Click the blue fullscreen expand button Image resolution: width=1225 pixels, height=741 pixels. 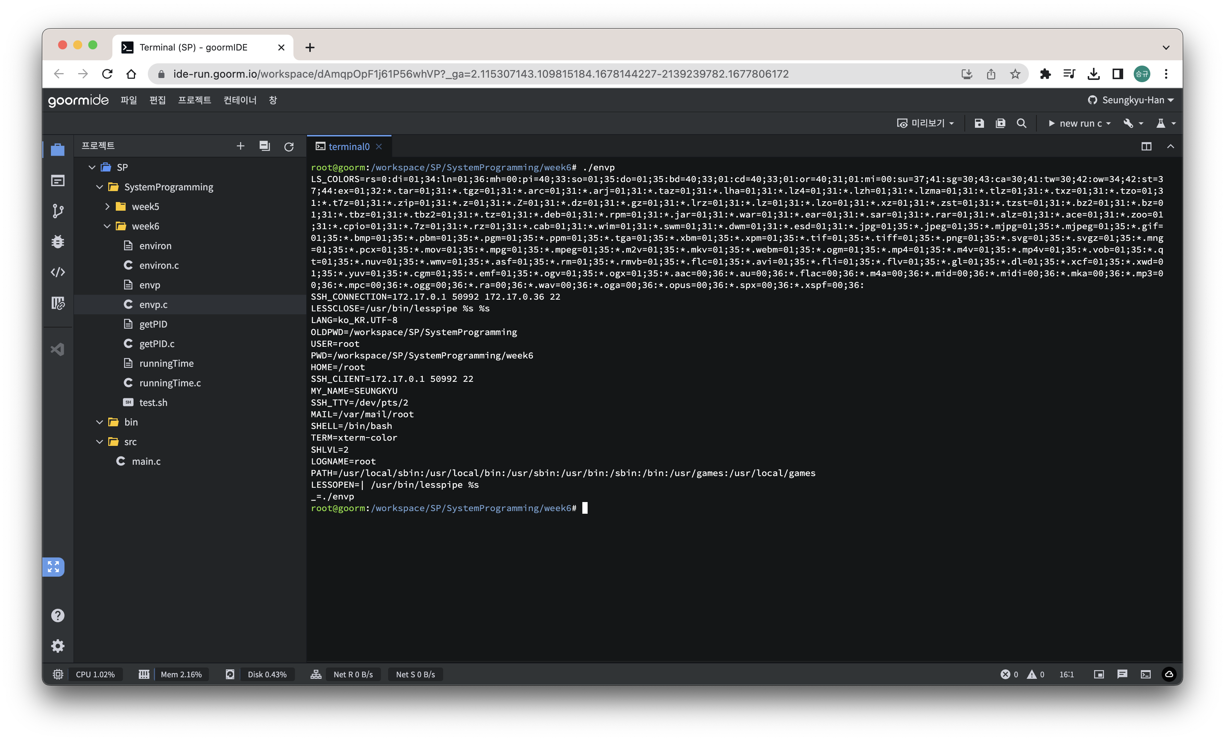pos(53,566)
